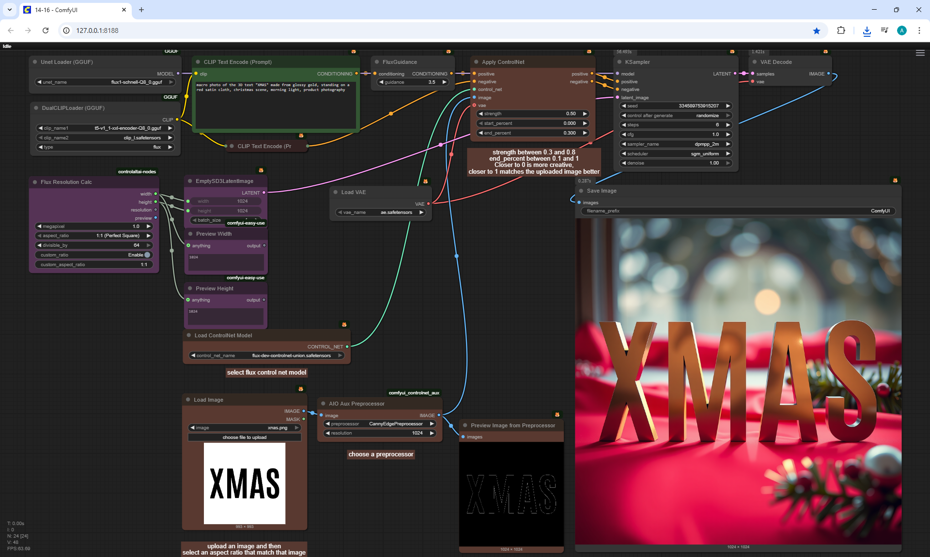This screenshot has height=557, width=930.
Task: Click the generated XMAS output image
Action: [738, 381]
